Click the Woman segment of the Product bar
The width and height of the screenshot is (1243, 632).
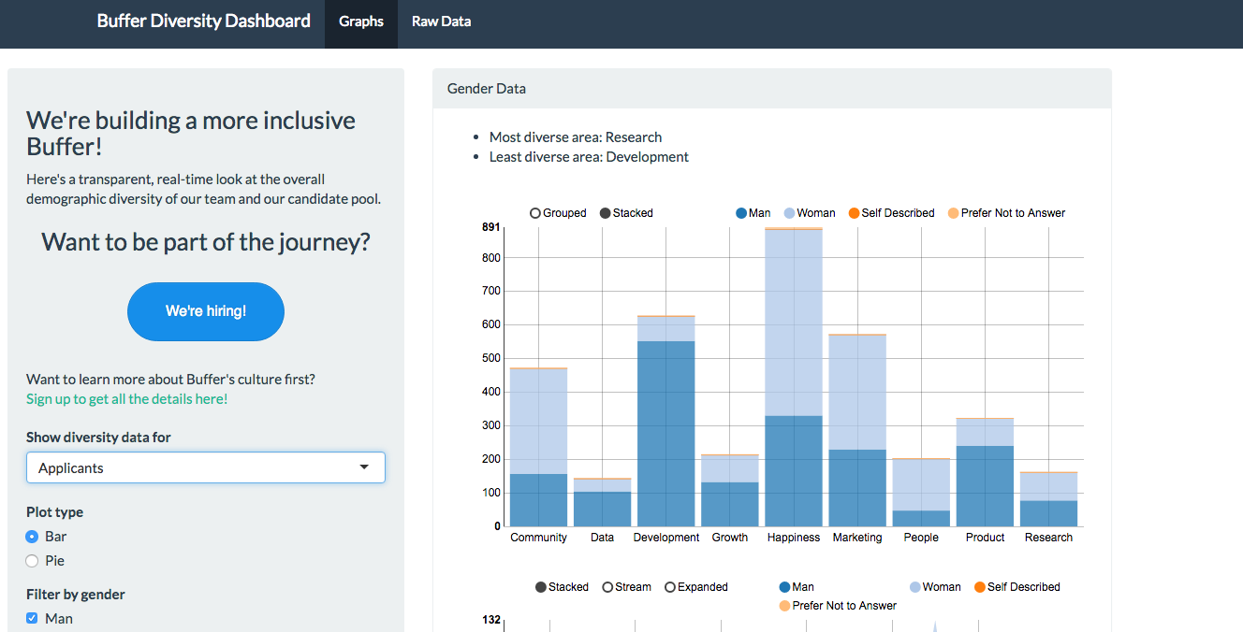pos(985,432)
